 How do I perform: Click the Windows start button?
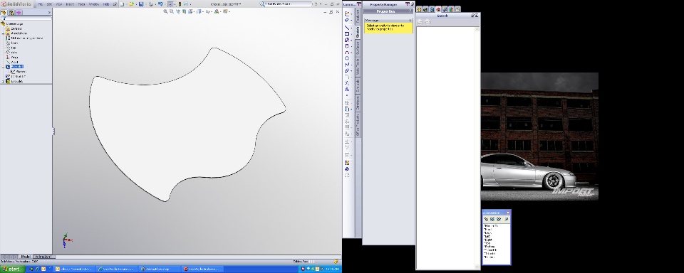coord(12,269)
